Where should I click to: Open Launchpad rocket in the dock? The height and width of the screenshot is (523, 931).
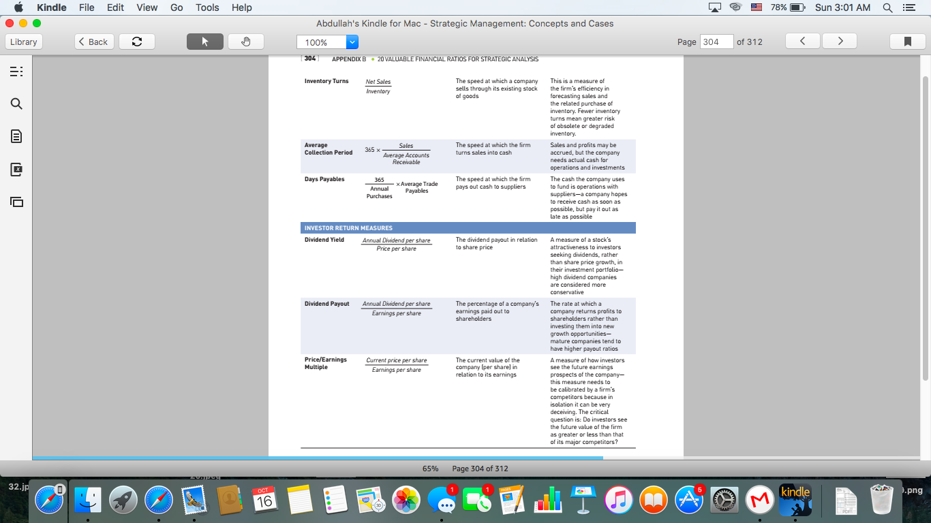(123, 501)
